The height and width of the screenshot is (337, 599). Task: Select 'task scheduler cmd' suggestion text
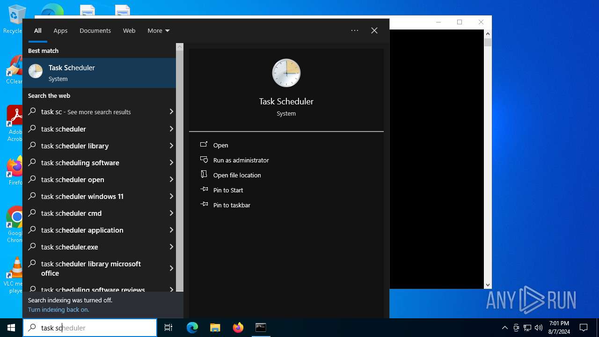pos(71,213)
